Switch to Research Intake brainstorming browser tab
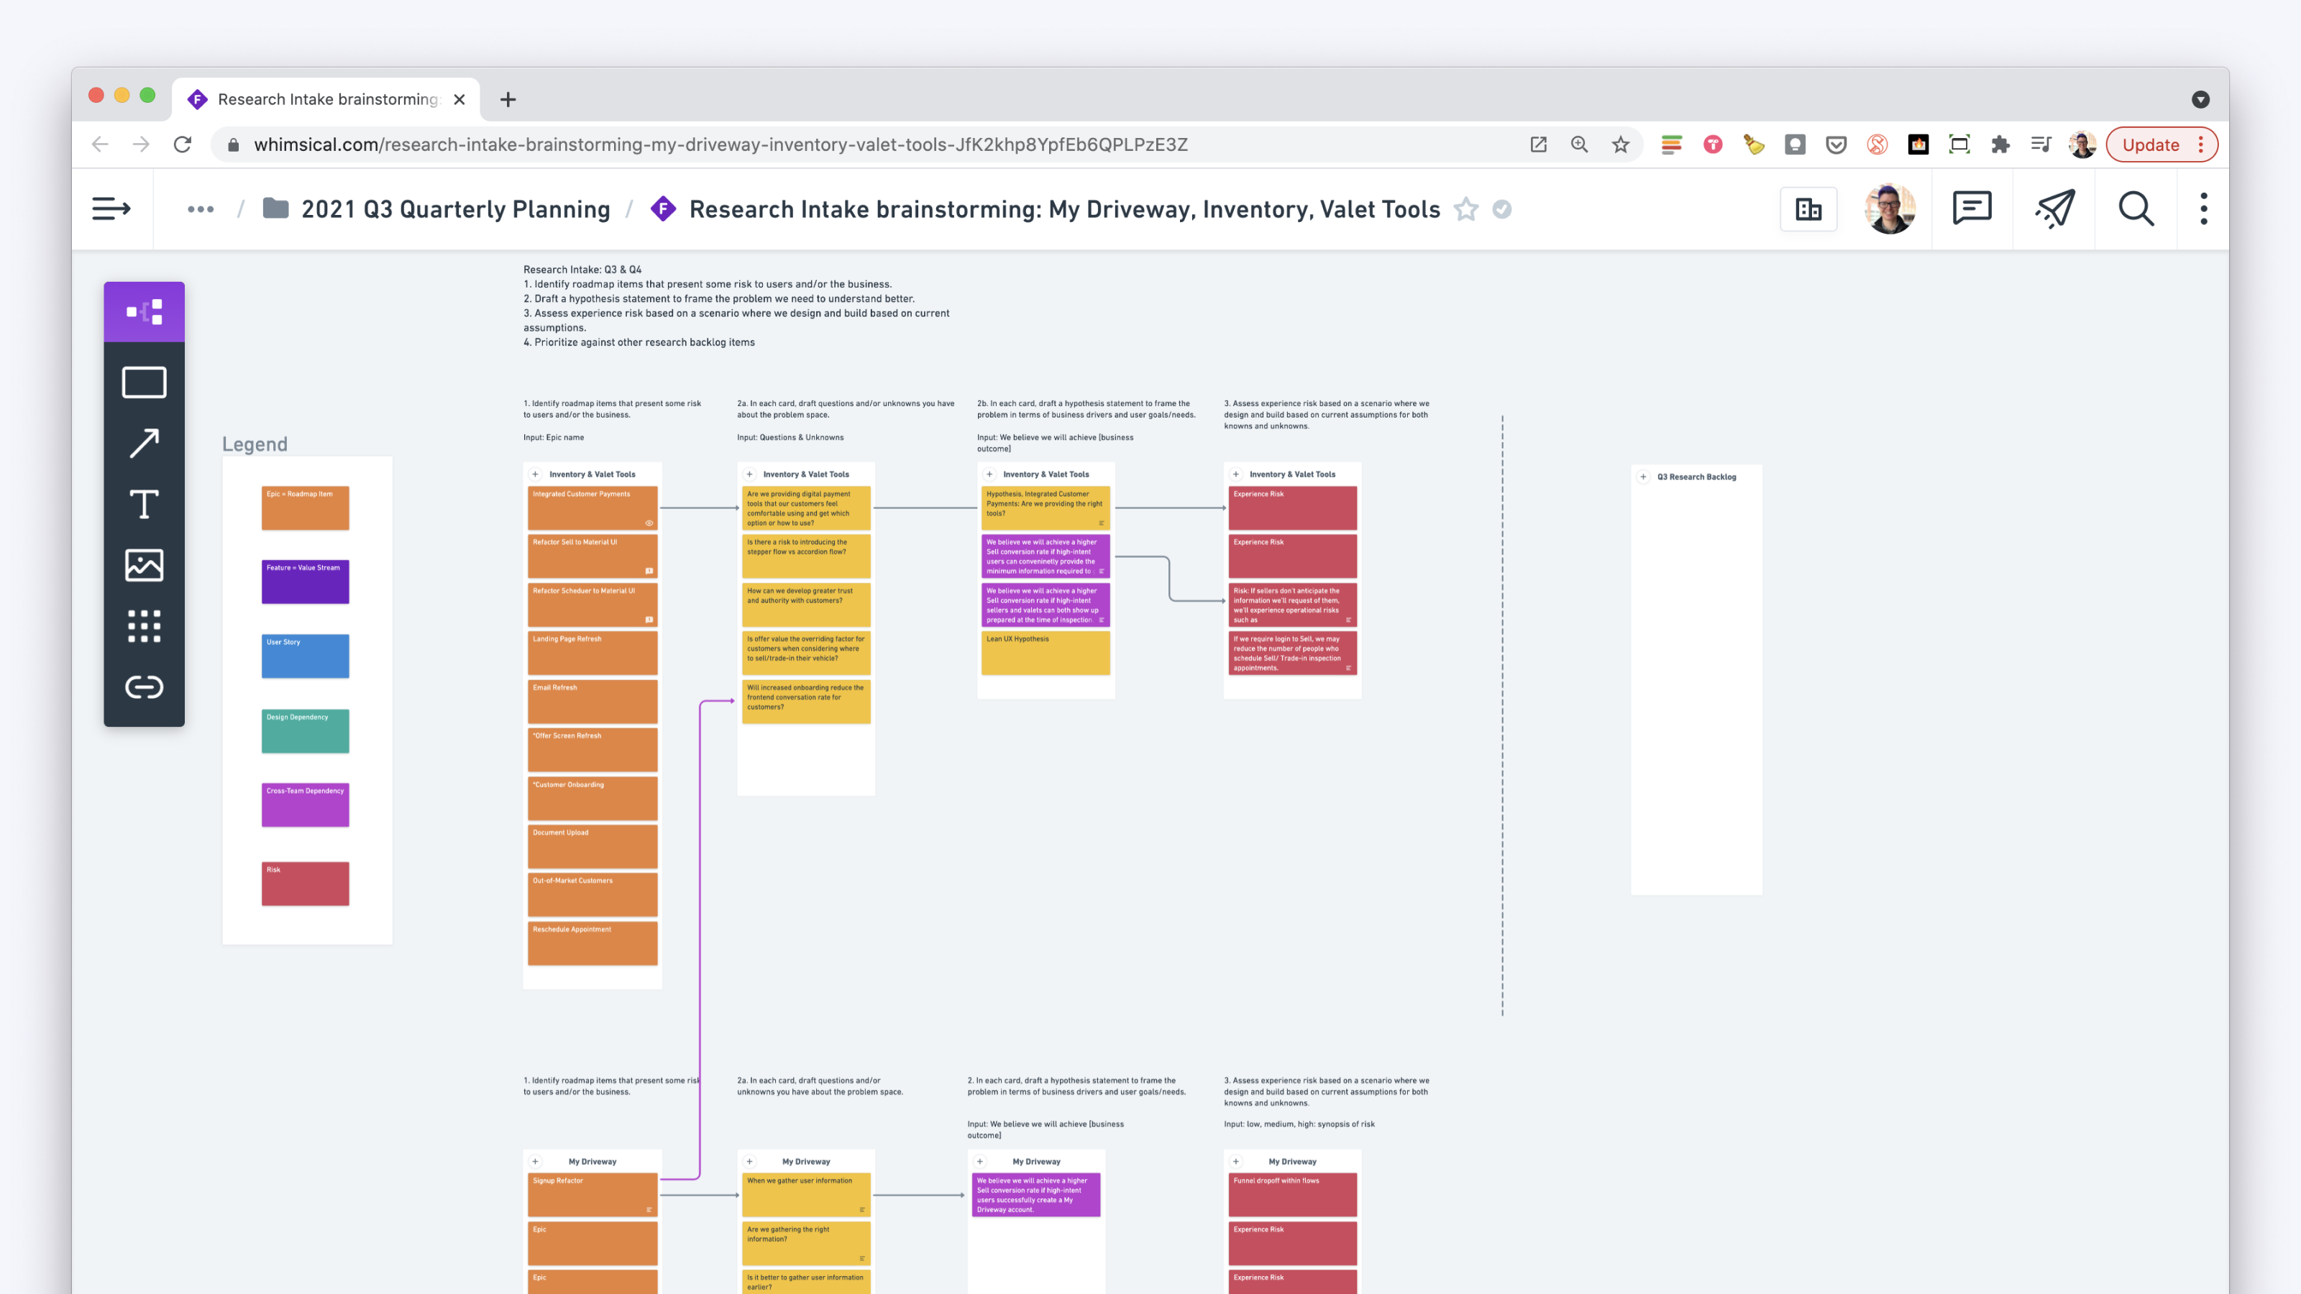Viewport: 2301px width, 1294px height. point(327,99)
